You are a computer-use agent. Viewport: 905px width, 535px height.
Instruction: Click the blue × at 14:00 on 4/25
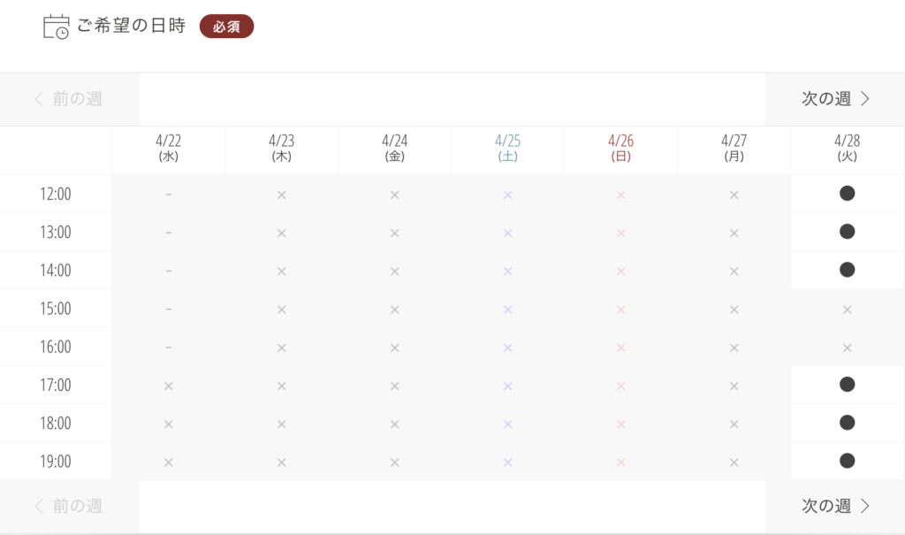(x=507, y=271)
